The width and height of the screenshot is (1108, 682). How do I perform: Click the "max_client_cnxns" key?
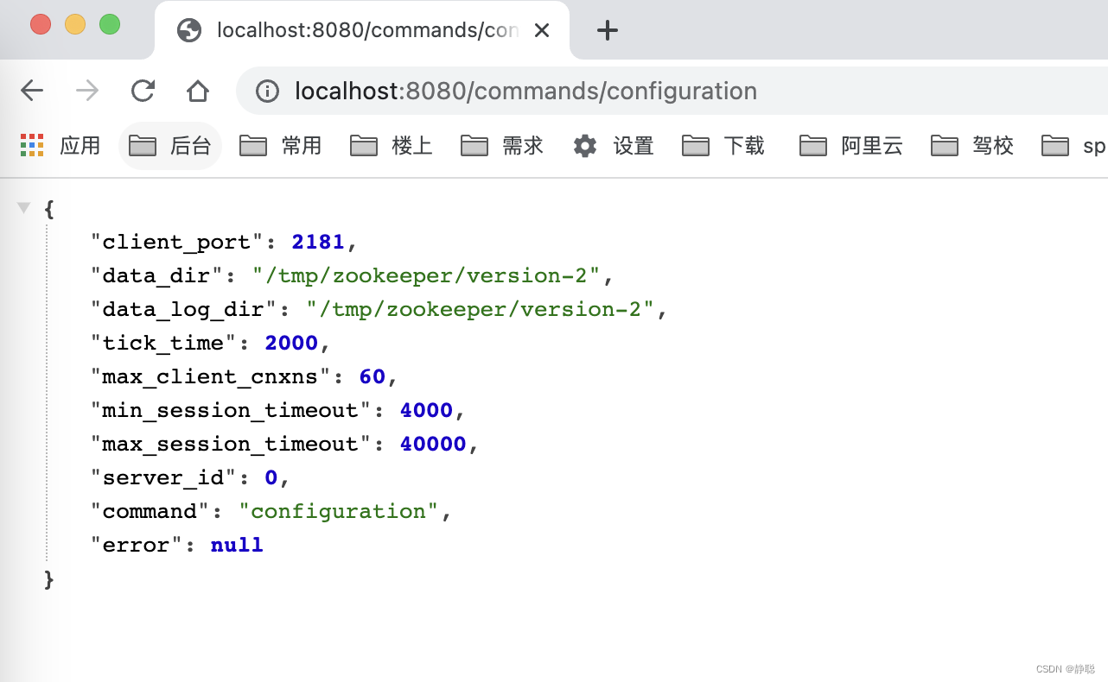pos(210,376)
